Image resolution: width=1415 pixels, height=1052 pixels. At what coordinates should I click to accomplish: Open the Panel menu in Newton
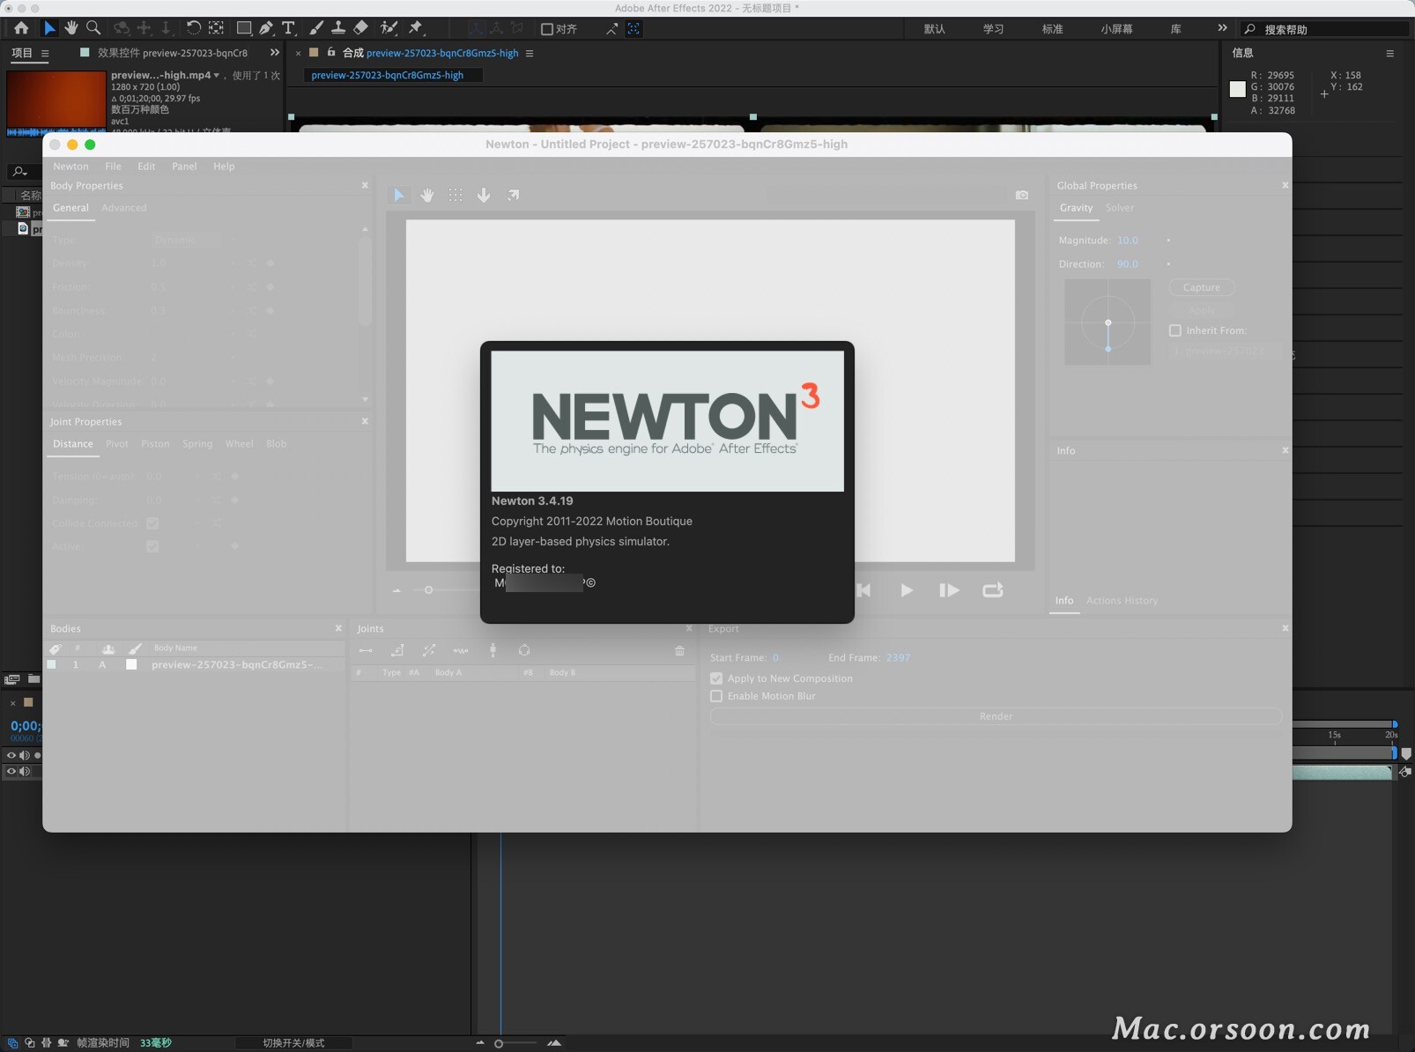[184, 166]
